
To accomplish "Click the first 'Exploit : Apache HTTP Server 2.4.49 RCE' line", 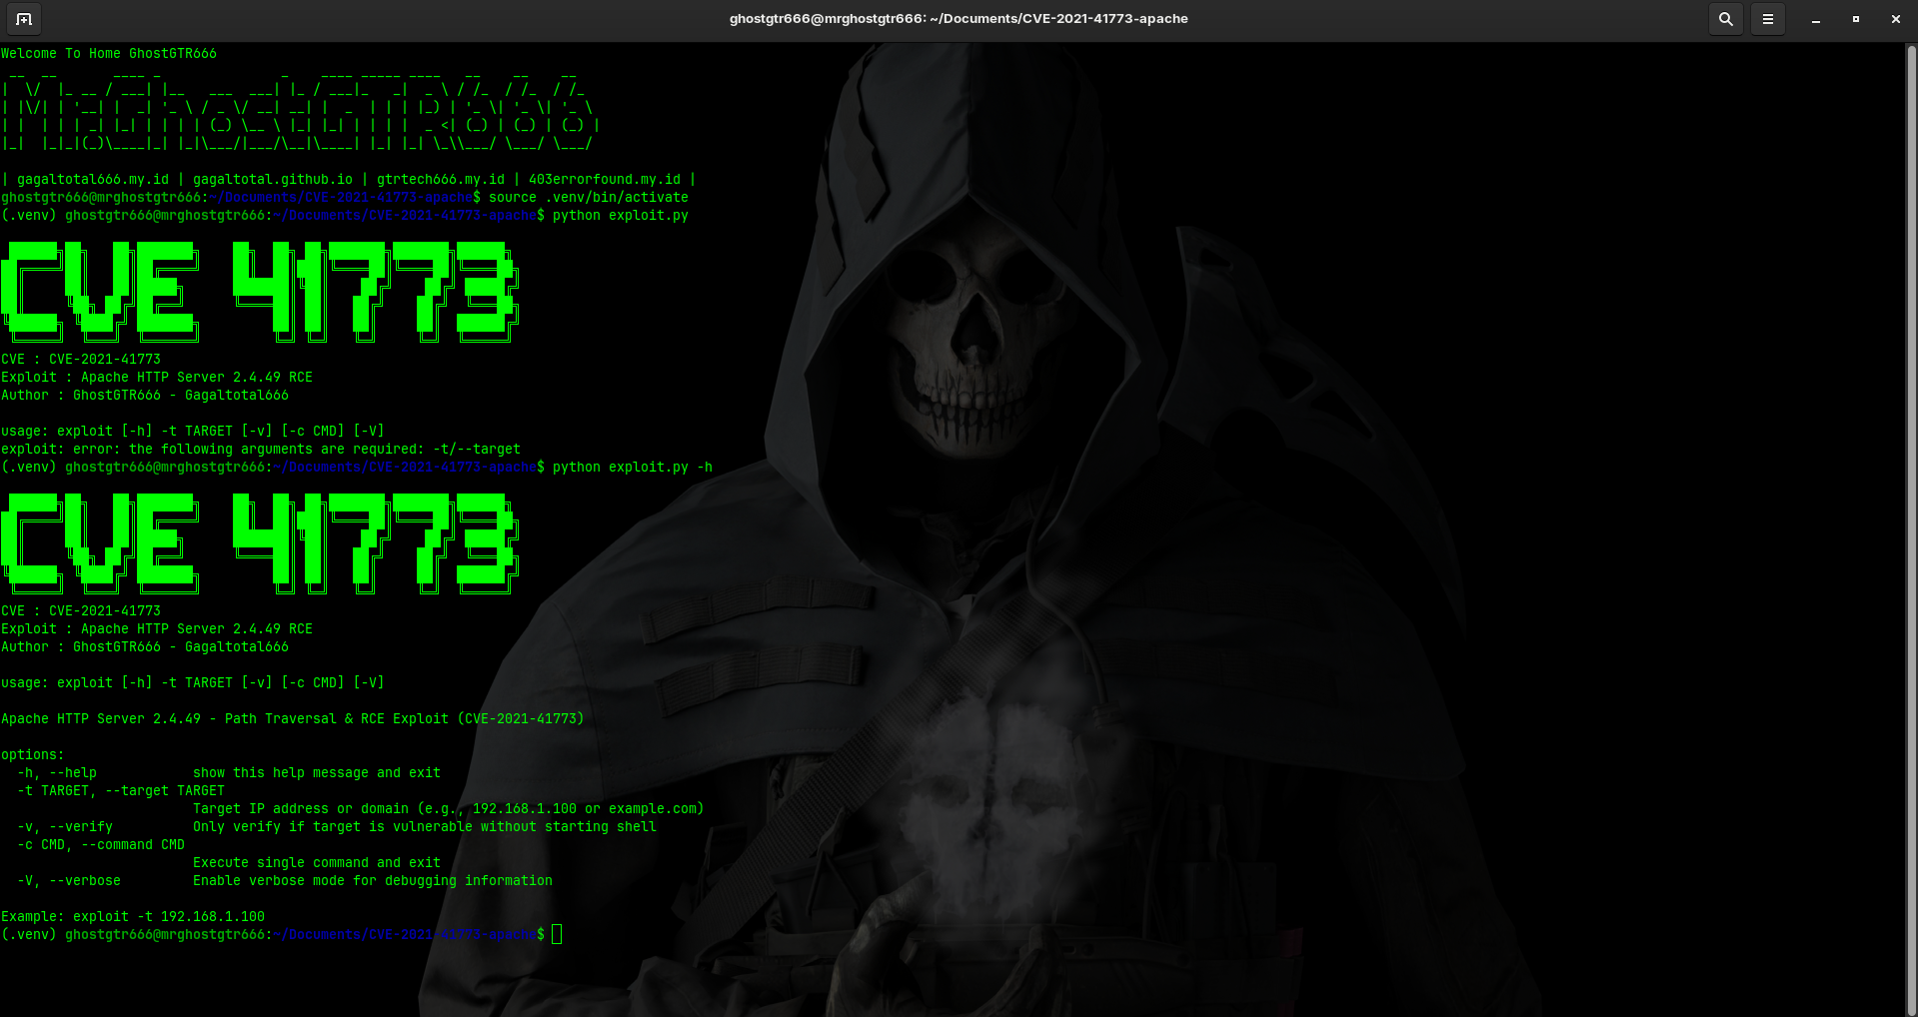I will (x=157, y=378).
